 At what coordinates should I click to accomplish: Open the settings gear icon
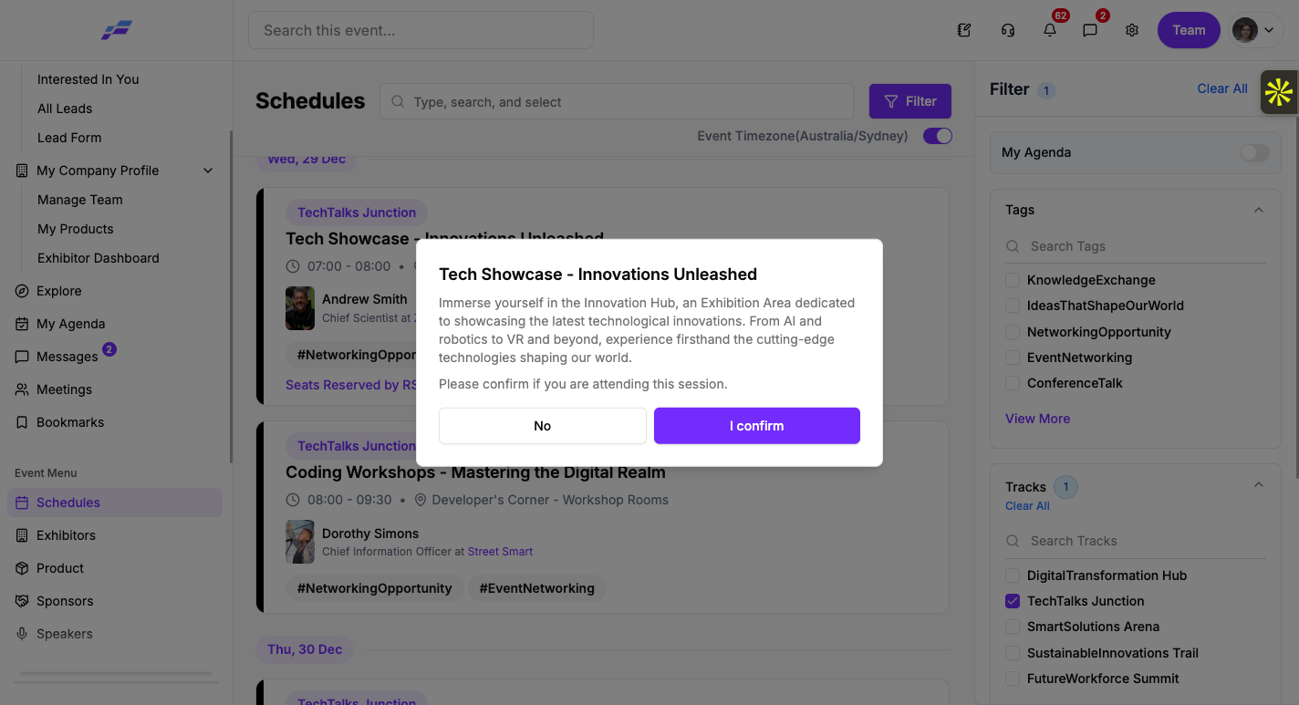[1132, 30]
